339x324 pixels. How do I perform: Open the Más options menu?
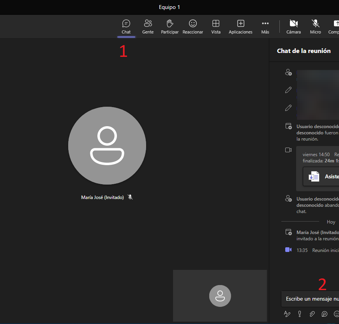point(265,27)
